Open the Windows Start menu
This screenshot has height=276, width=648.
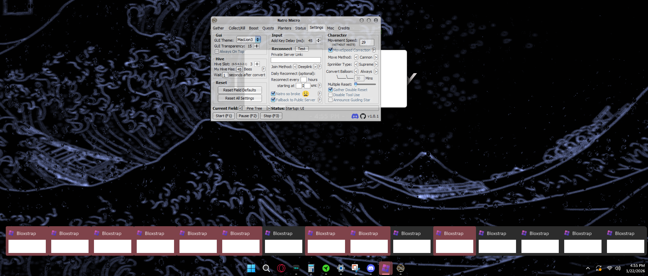251,269
